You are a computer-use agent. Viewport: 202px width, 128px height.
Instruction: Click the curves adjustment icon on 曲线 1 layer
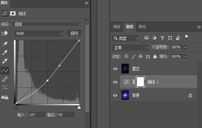click(126, 82)
